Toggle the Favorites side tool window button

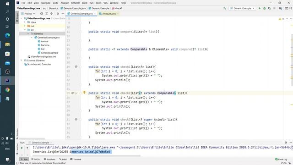click(17, 149)
